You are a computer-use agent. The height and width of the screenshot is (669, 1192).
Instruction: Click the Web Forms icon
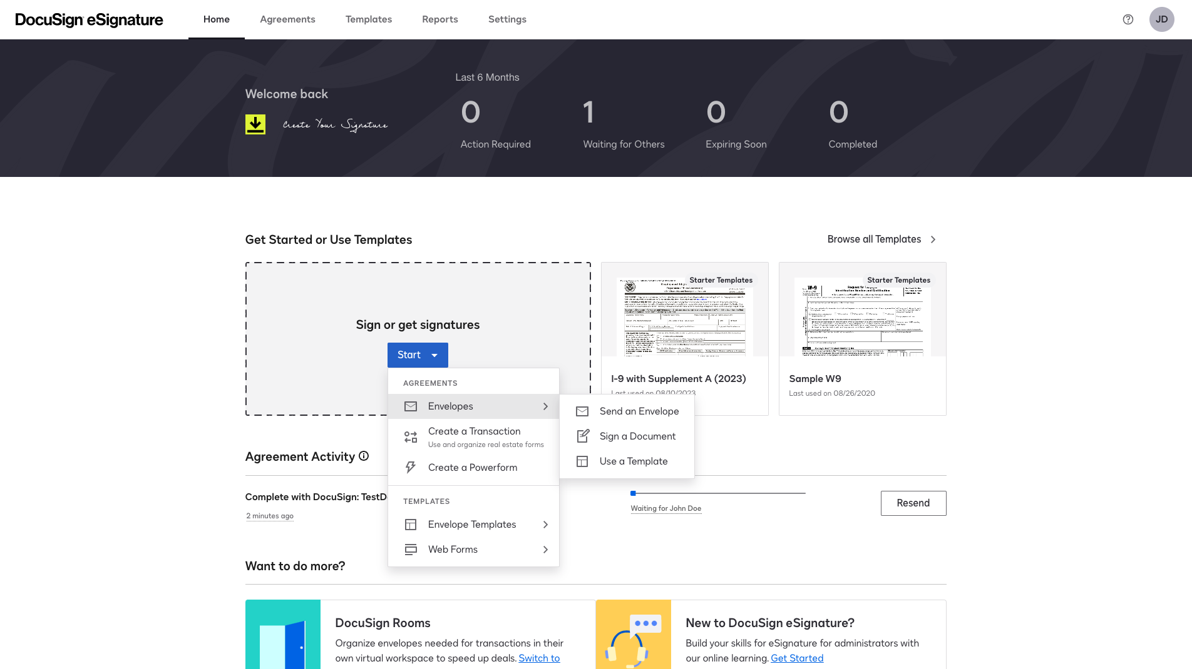(x=411, y=550)
